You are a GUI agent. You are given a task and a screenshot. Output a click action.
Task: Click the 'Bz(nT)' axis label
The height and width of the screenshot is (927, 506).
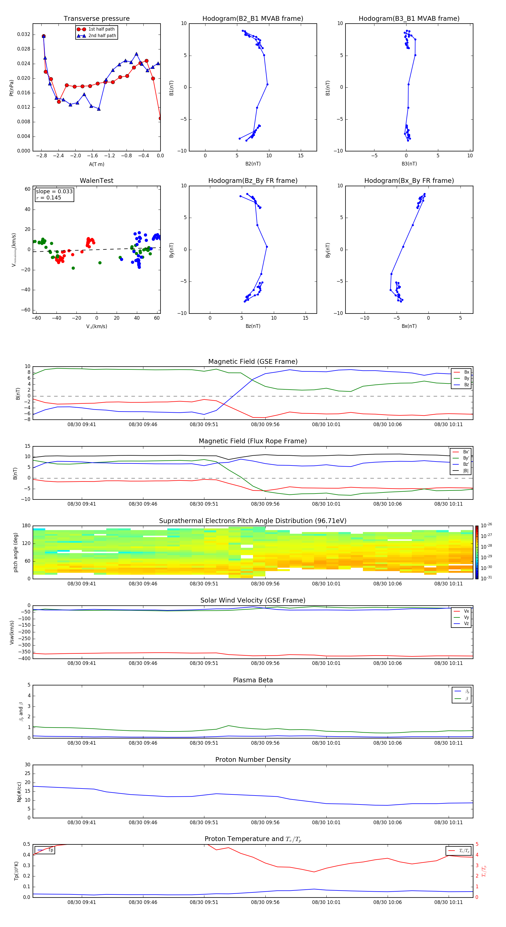[253, 326]
